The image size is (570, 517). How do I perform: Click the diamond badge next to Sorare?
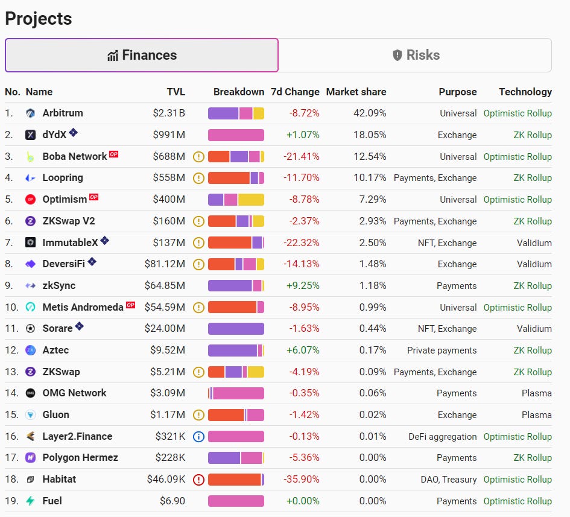point(79,326)
